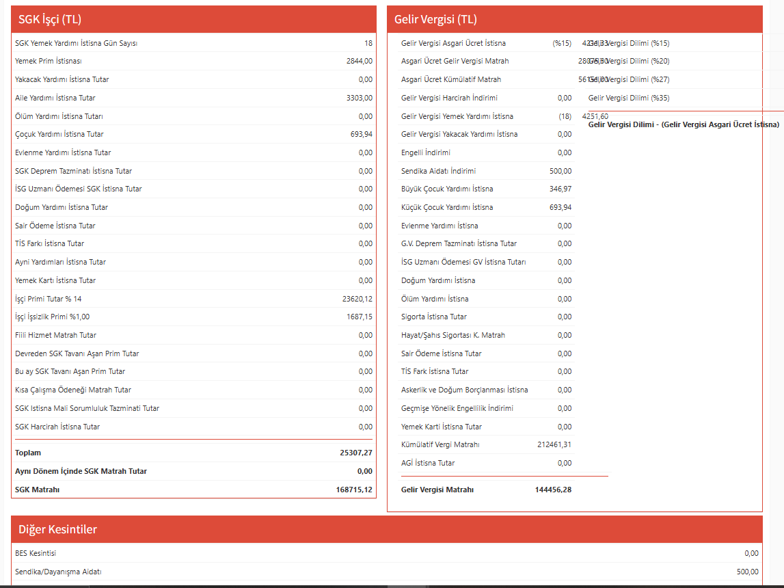Image resolution: width=784 pixels, height=588 pixels.
Task: Click Gelir Vergisi Dilimi (%35) label
Action: pyautogui.click(x=629, y=98)
